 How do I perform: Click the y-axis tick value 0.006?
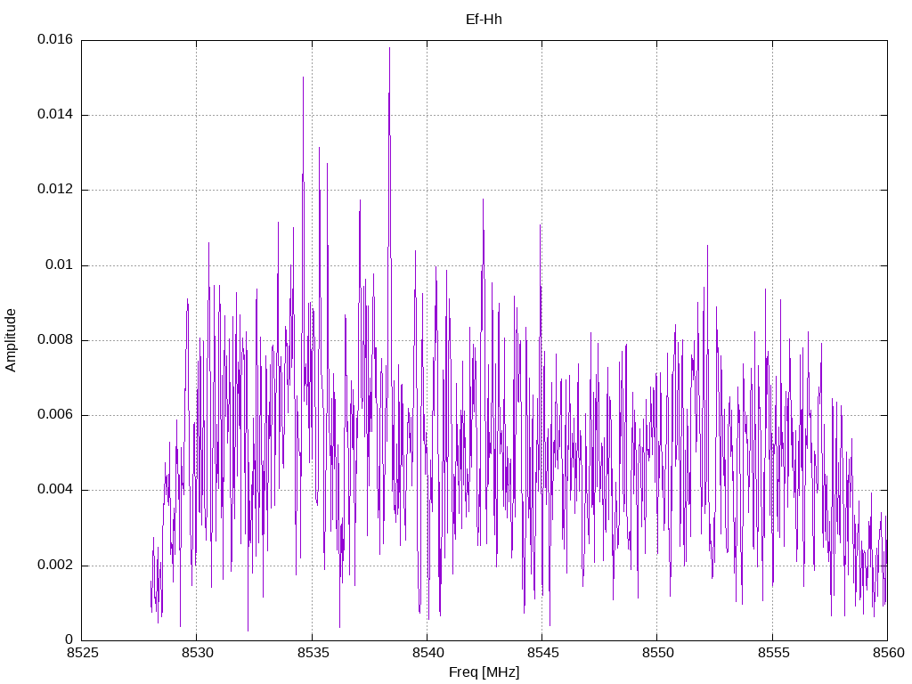(55, 415)
